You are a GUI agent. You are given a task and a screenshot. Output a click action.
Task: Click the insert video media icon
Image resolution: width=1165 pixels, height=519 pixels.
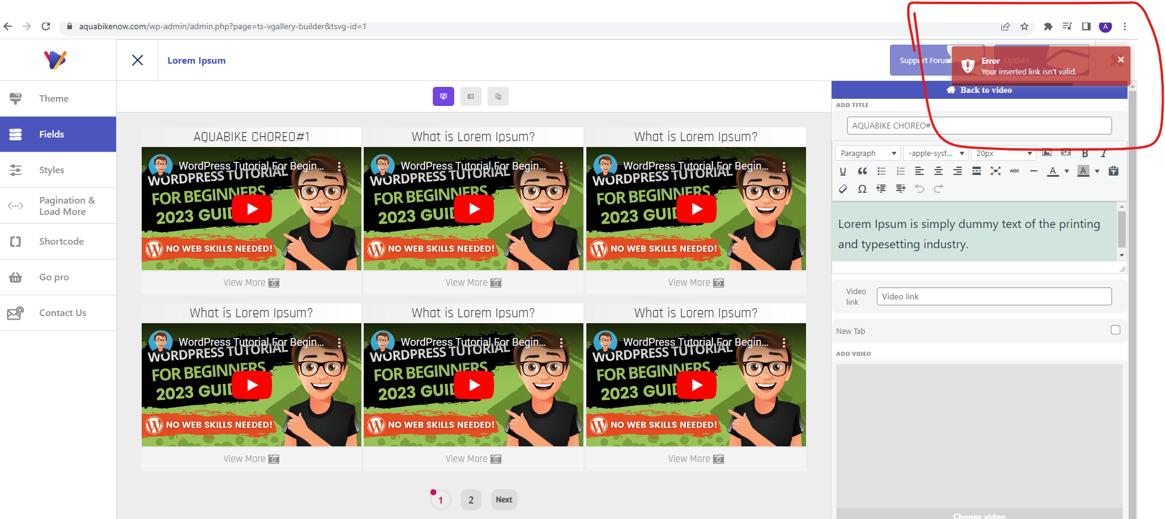1066,152
